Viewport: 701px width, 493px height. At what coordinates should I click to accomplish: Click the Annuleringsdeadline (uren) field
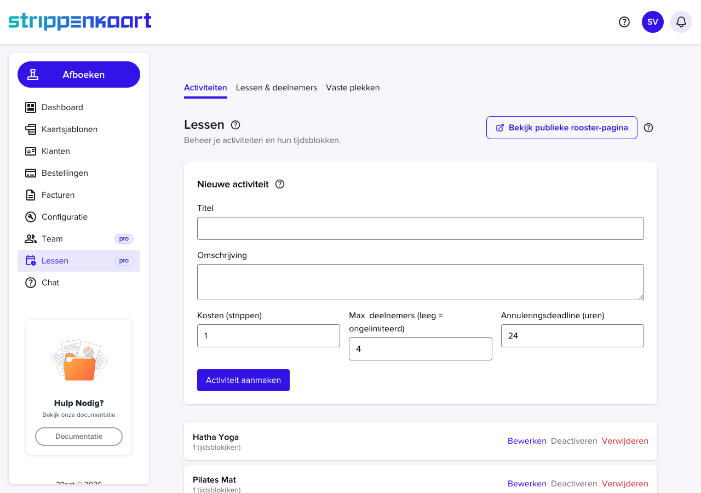(x=572, y=336)
